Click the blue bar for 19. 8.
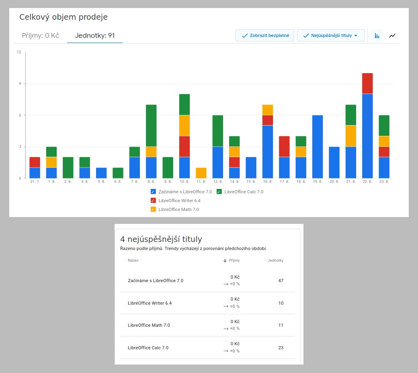The image size is (418, 373). click(318, 147)
